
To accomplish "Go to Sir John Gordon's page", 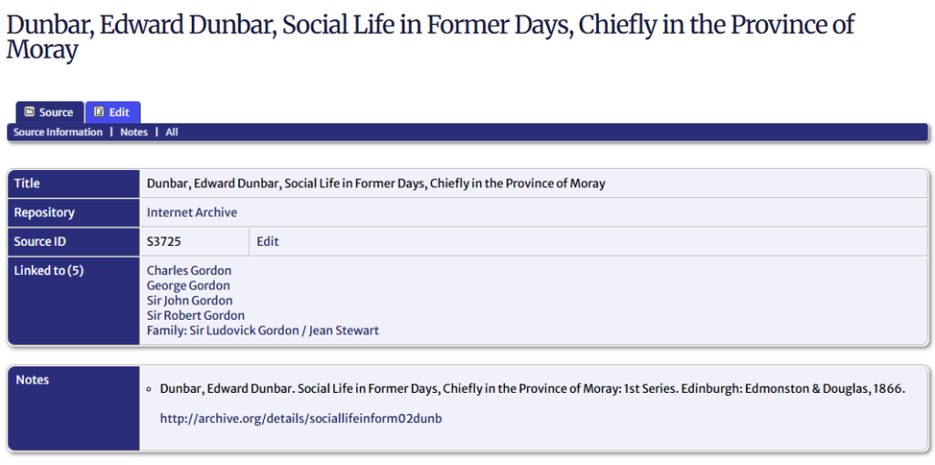I will pos(189,301).
